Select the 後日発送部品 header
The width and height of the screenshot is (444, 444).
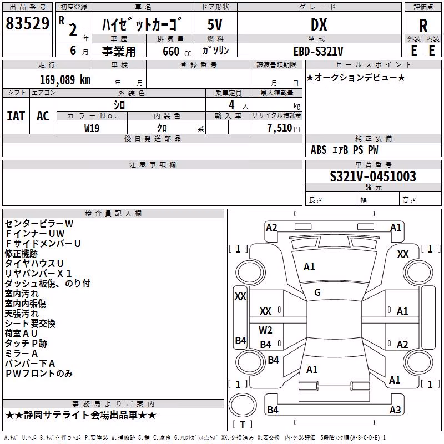pyautogui.click(x=152, y=138)
